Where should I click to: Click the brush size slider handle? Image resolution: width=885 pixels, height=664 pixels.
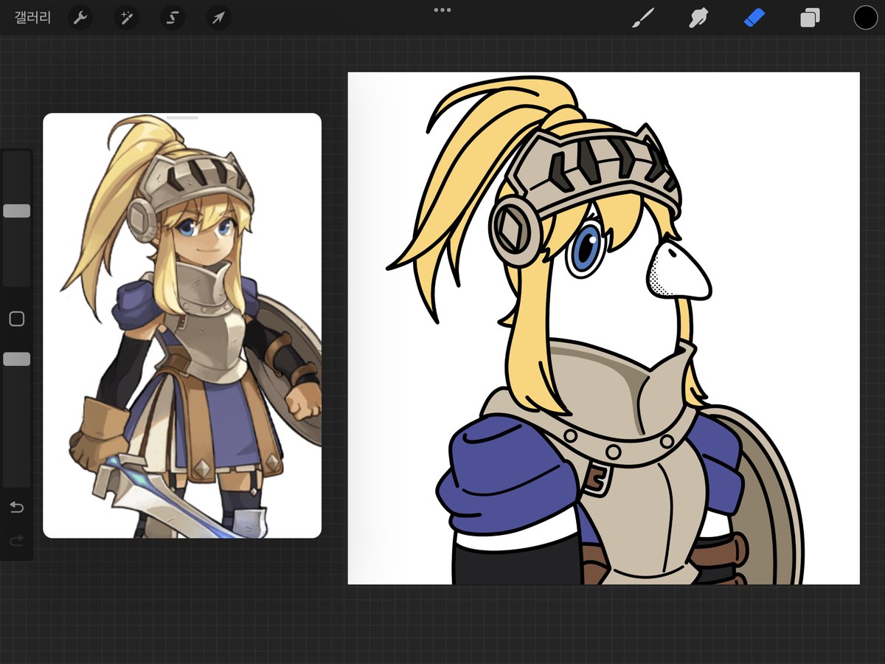17,211
